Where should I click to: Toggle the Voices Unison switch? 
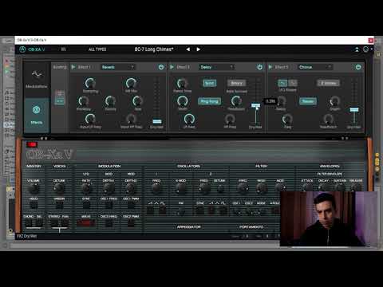(x=59, y=205)
